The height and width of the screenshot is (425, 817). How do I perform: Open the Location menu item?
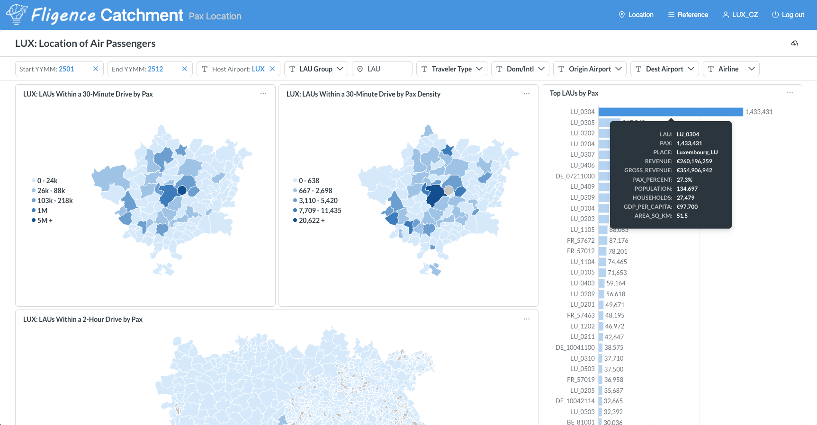[636, 15]
